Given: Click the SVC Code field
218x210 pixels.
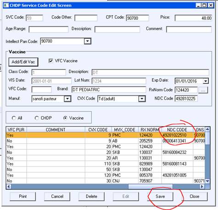Looking at the screenshot, I should pos(34,18).
